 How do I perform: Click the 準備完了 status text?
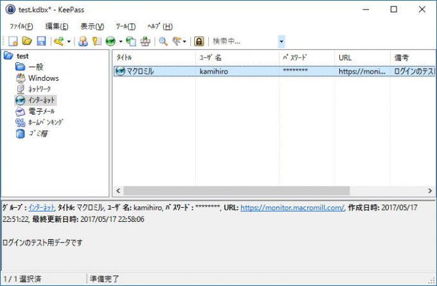(104, 279)
